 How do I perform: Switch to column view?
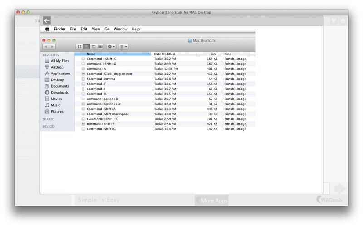[93, 47]
